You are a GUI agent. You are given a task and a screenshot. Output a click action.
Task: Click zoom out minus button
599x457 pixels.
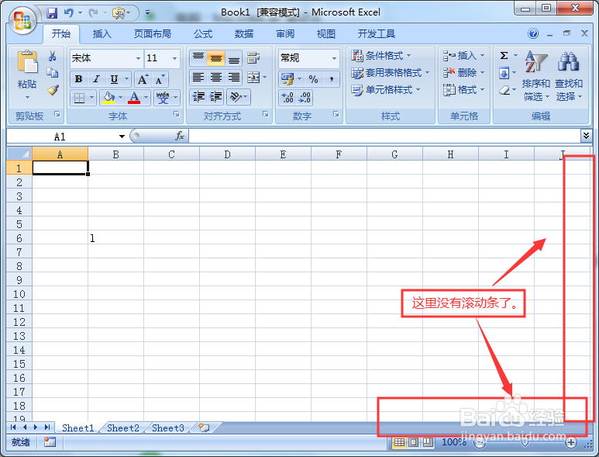(479, 442)
